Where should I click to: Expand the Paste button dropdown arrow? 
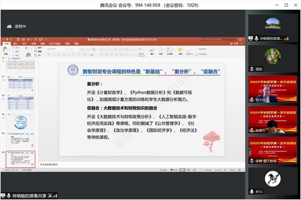[9, 50]
